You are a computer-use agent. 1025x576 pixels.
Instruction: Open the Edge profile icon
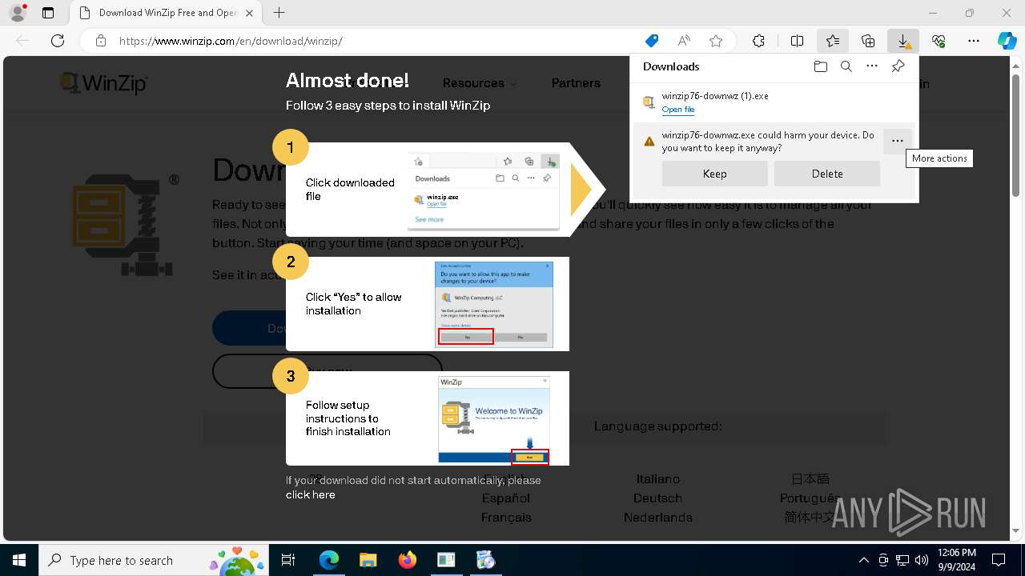click(x=17, y=13)
